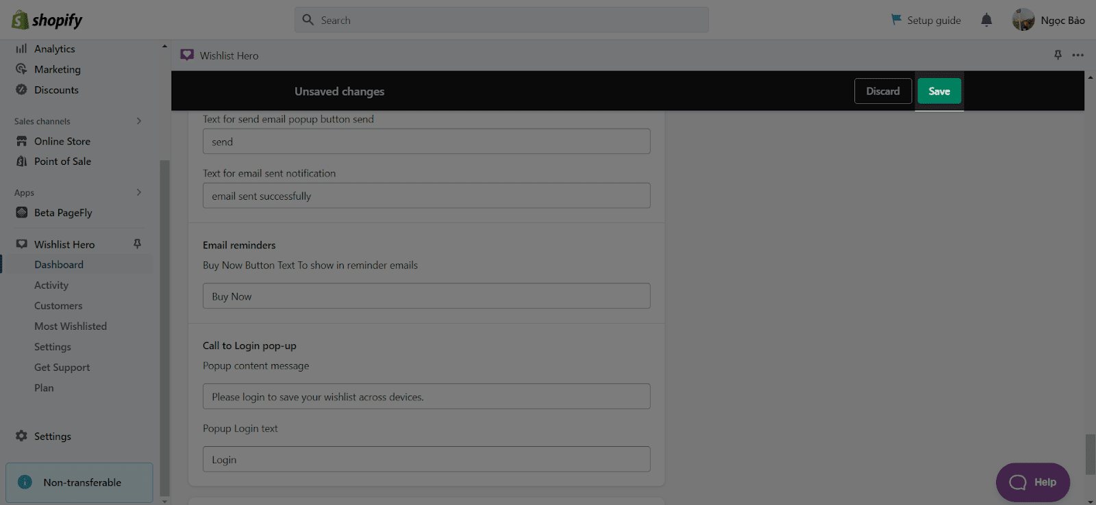Click the Popup Login text field
Image resolution: width=1096 pixels, height=505 pixels.
[x=426, y=459]
